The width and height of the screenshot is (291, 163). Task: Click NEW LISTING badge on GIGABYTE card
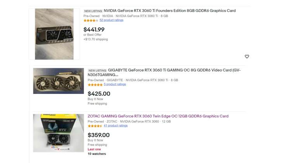[97, 71]
